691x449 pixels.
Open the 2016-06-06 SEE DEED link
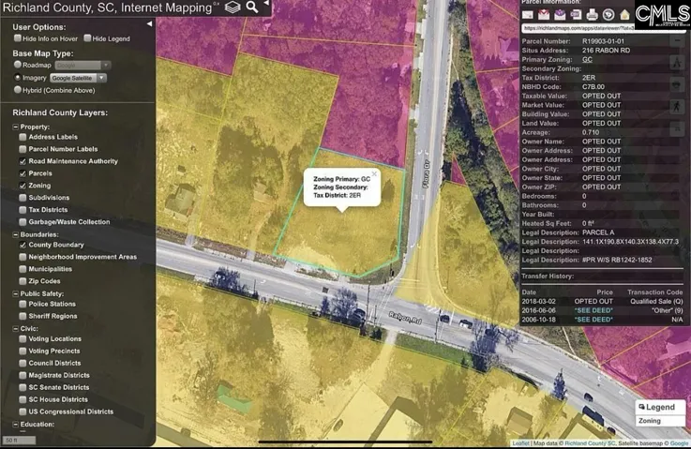coord(593,310)
